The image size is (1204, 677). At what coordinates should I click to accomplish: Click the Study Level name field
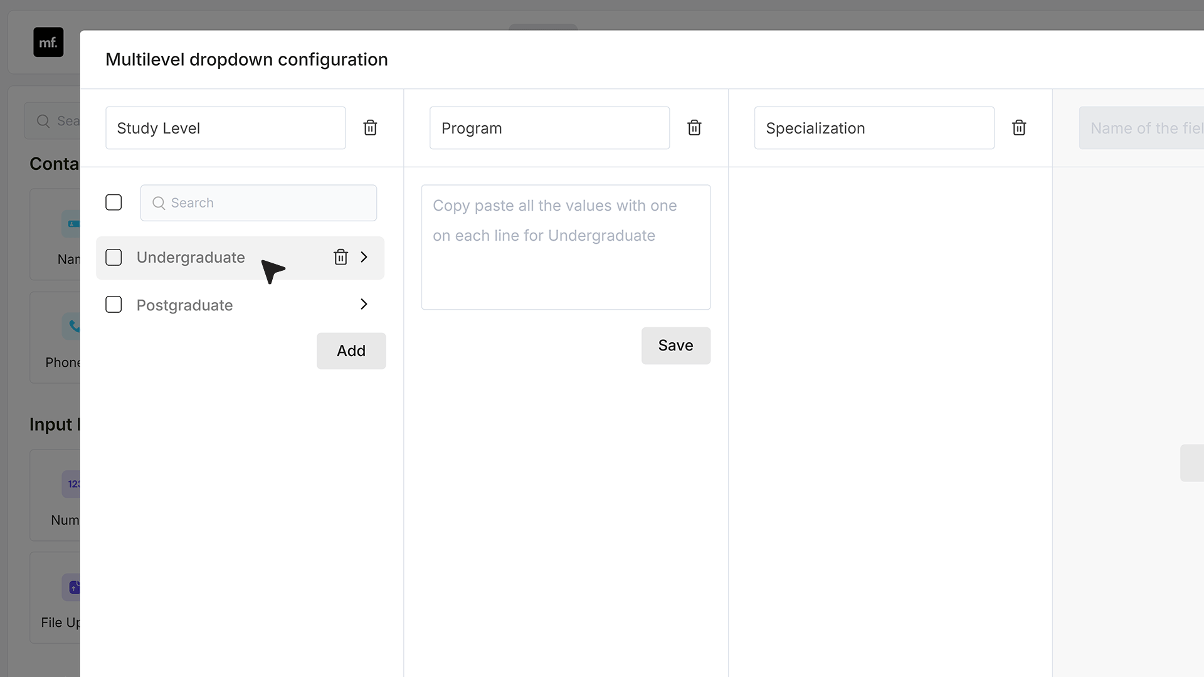(226, 128)
